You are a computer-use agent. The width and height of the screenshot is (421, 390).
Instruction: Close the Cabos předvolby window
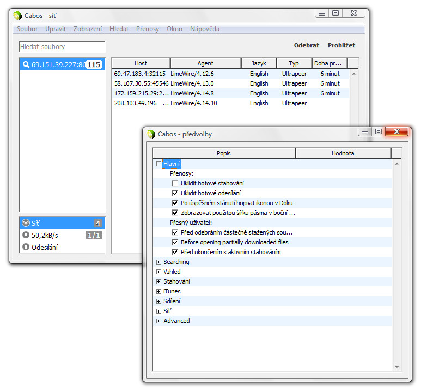[396, 131]
